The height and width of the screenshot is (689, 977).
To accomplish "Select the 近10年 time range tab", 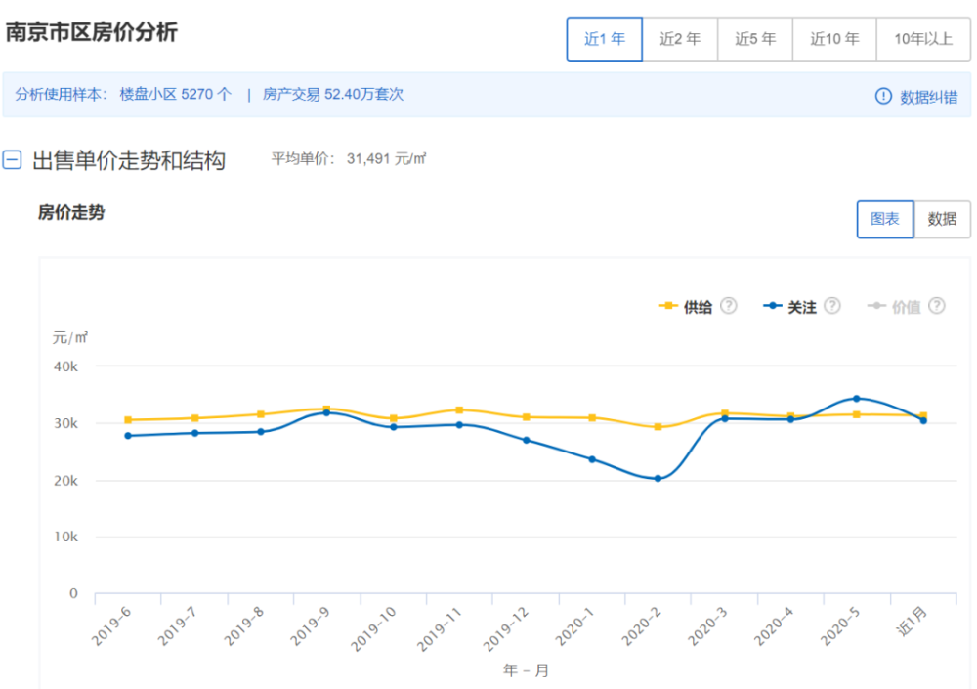I will pos(834,39).
